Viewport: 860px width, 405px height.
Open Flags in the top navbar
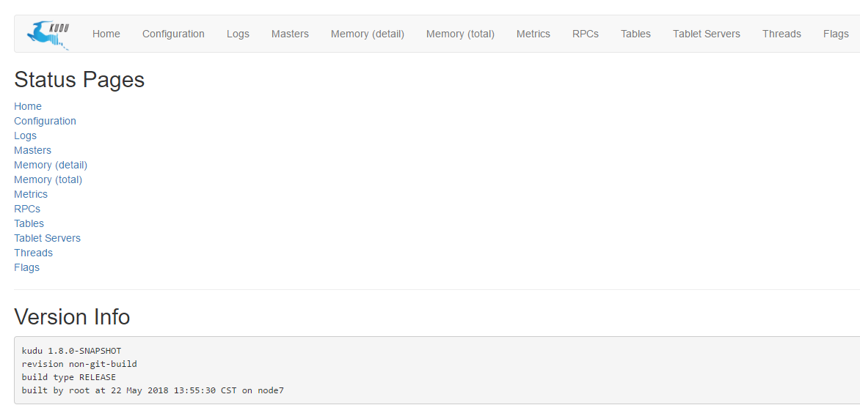[x=836, y=34]
